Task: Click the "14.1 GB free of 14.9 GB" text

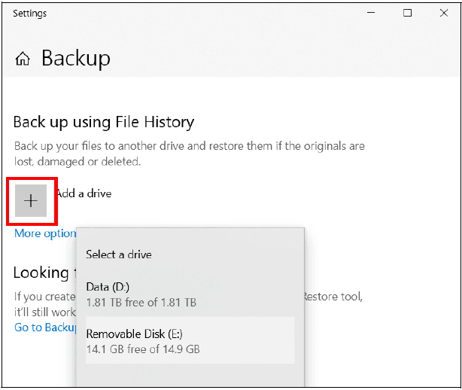Action: pyautogui.click(x=143, y=349)
